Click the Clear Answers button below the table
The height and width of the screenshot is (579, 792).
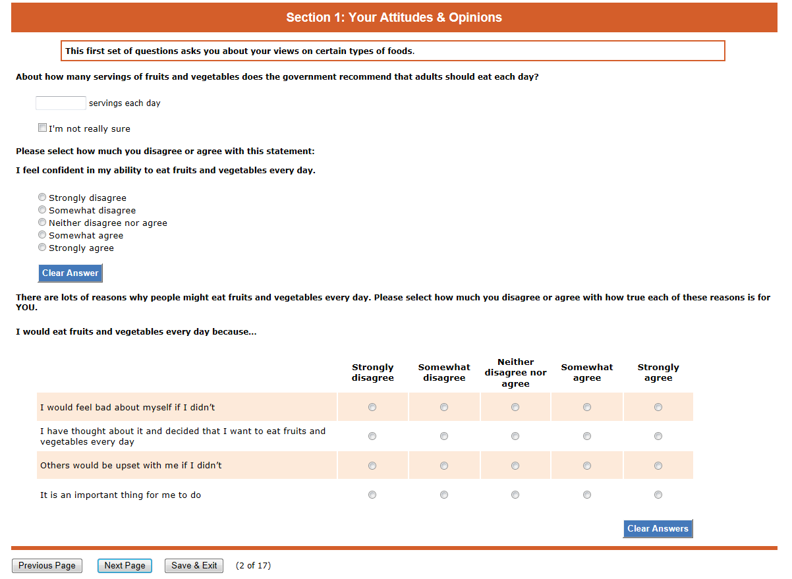pyautogui.click(x=658, y=528)
